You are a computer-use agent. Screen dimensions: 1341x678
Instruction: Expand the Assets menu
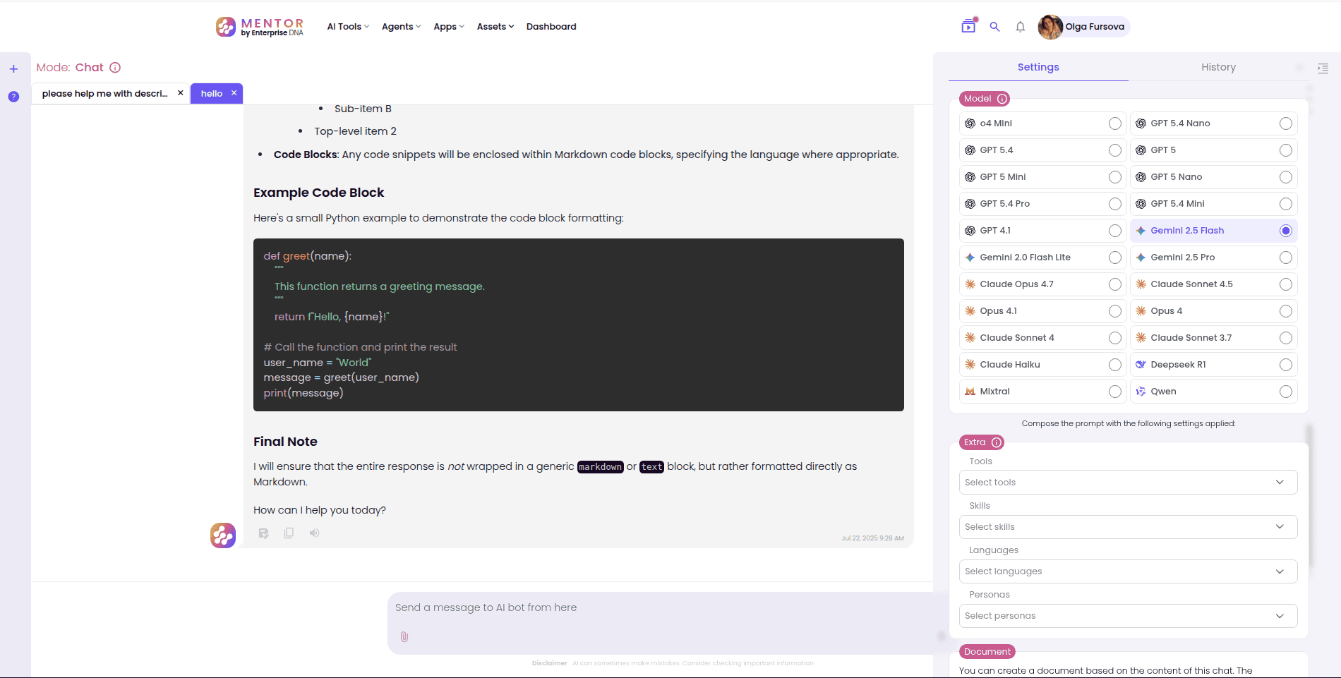coord(495,27)
